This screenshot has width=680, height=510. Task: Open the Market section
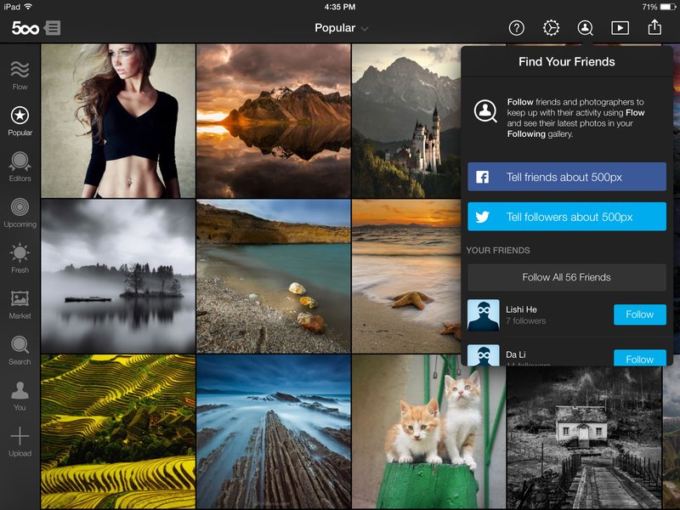[x=20, y=304]
